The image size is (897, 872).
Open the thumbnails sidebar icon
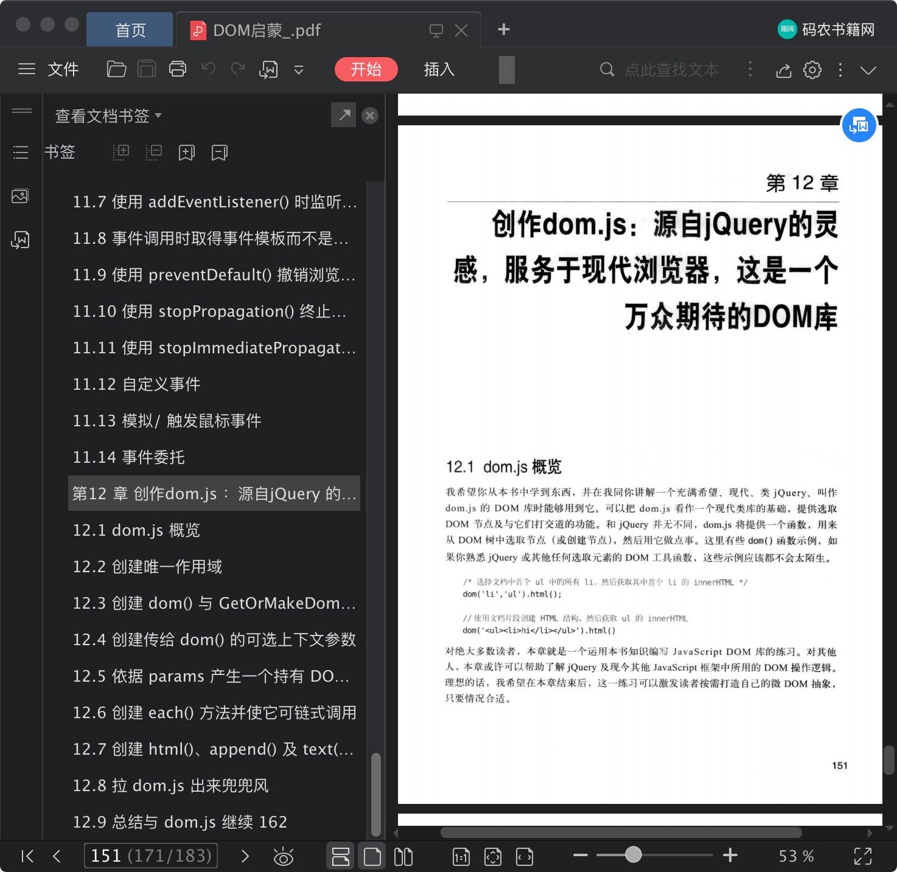[x=20, y=196]
